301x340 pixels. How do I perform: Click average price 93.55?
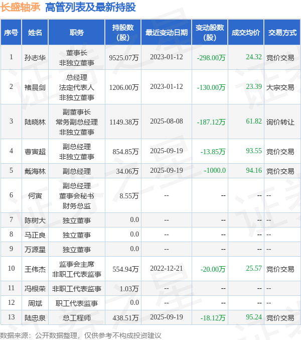point(254,151)
